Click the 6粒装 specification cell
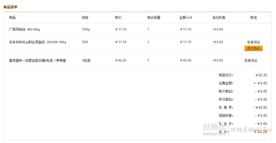This screenshot has height=143, width=276. (x=86, y=60)
